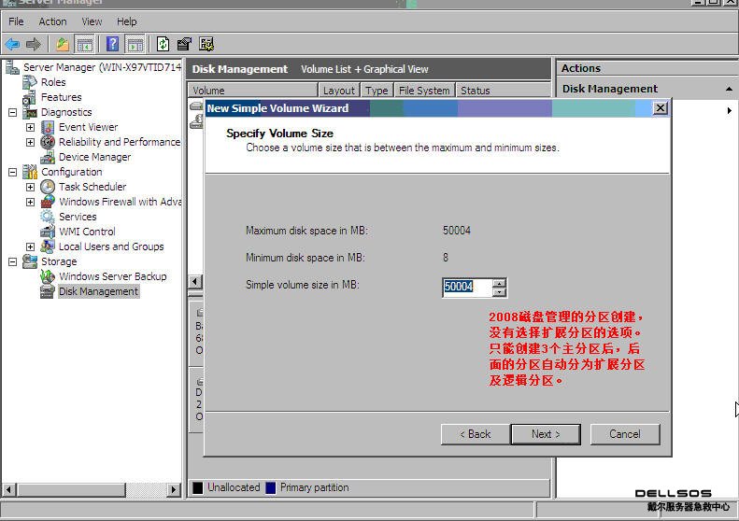Expand the Task Scheduler node
This screenshot has height=521, width=739.
point(30,187)
